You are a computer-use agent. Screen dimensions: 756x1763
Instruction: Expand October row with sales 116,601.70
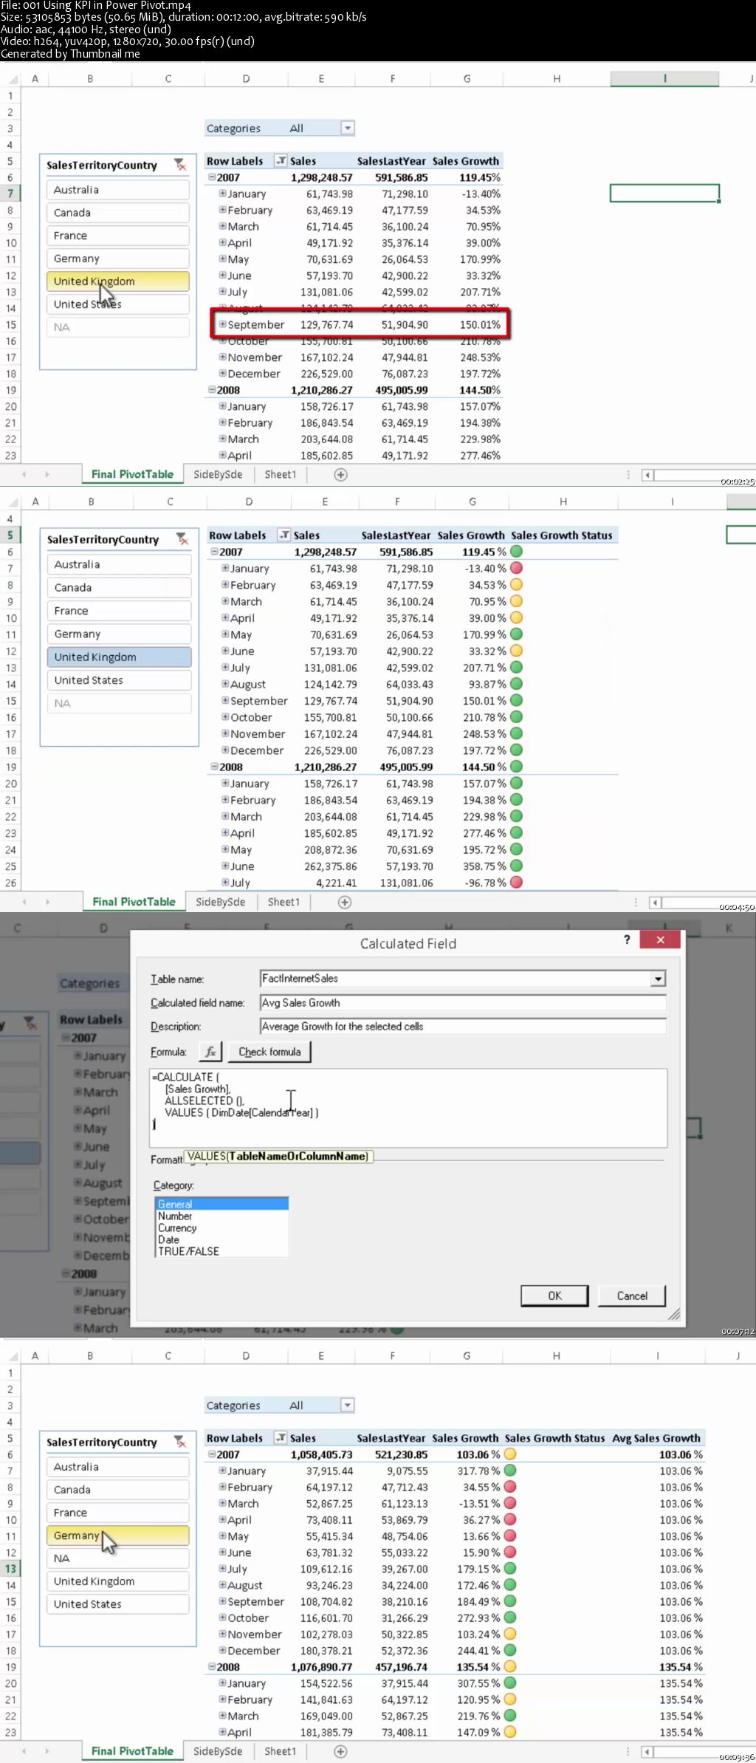[222, 1617]
